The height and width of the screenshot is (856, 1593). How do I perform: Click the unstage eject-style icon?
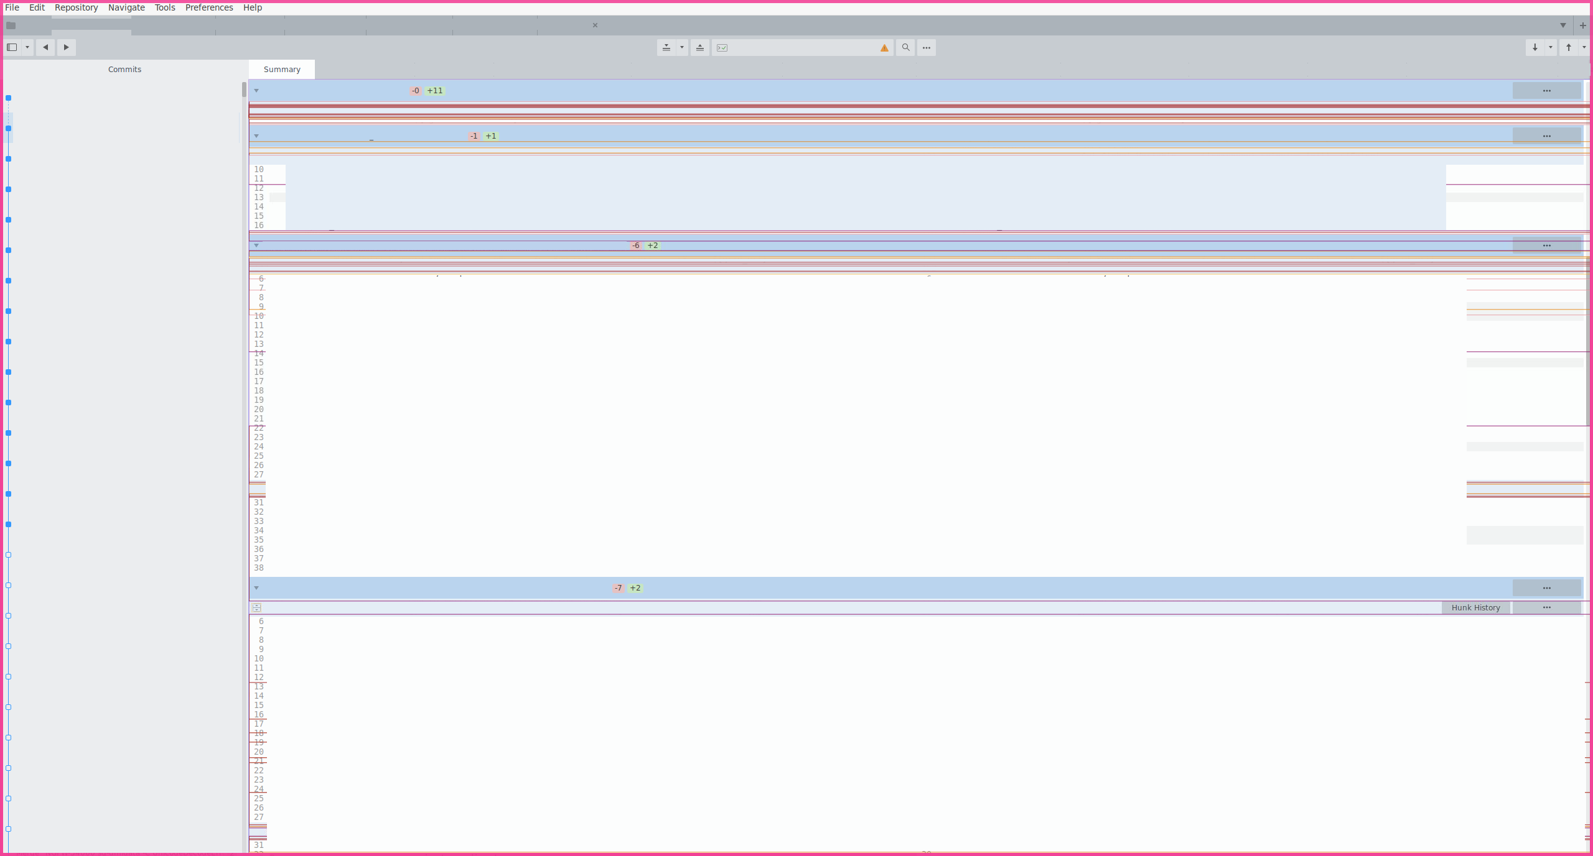tap(699, 47)
